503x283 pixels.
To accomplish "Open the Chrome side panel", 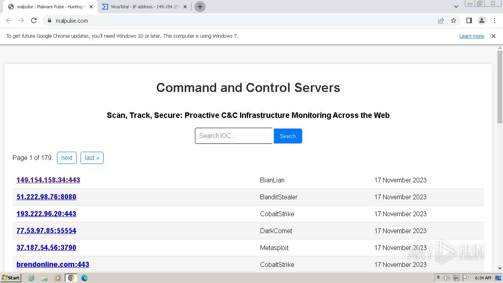I will (469, 21).
